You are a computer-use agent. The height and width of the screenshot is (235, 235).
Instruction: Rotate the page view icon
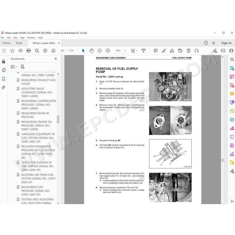[x=197, y=51]
